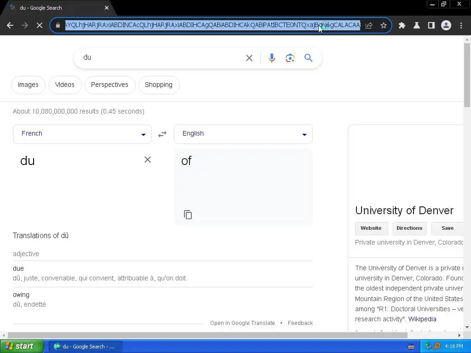Close the du - Google Search tab
The image size is (471, 353).
click(x=107, y=8)
